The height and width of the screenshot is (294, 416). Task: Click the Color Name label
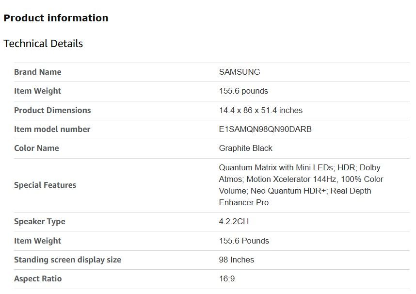(x=36, y=148)
